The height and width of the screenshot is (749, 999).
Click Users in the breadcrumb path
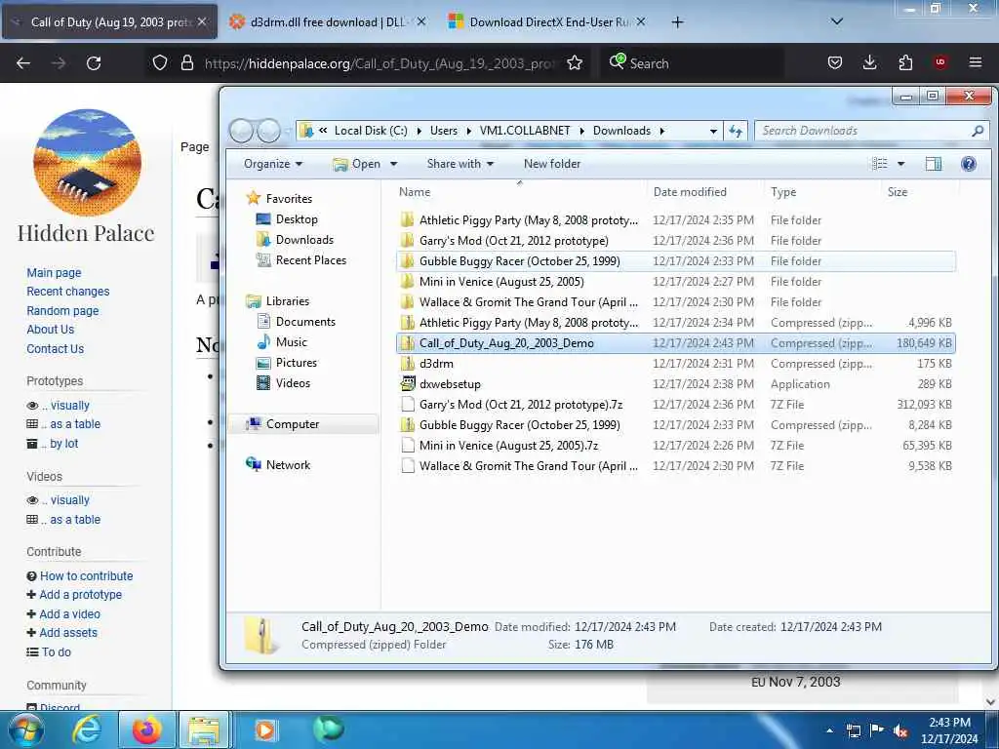[x=444, y=131]
